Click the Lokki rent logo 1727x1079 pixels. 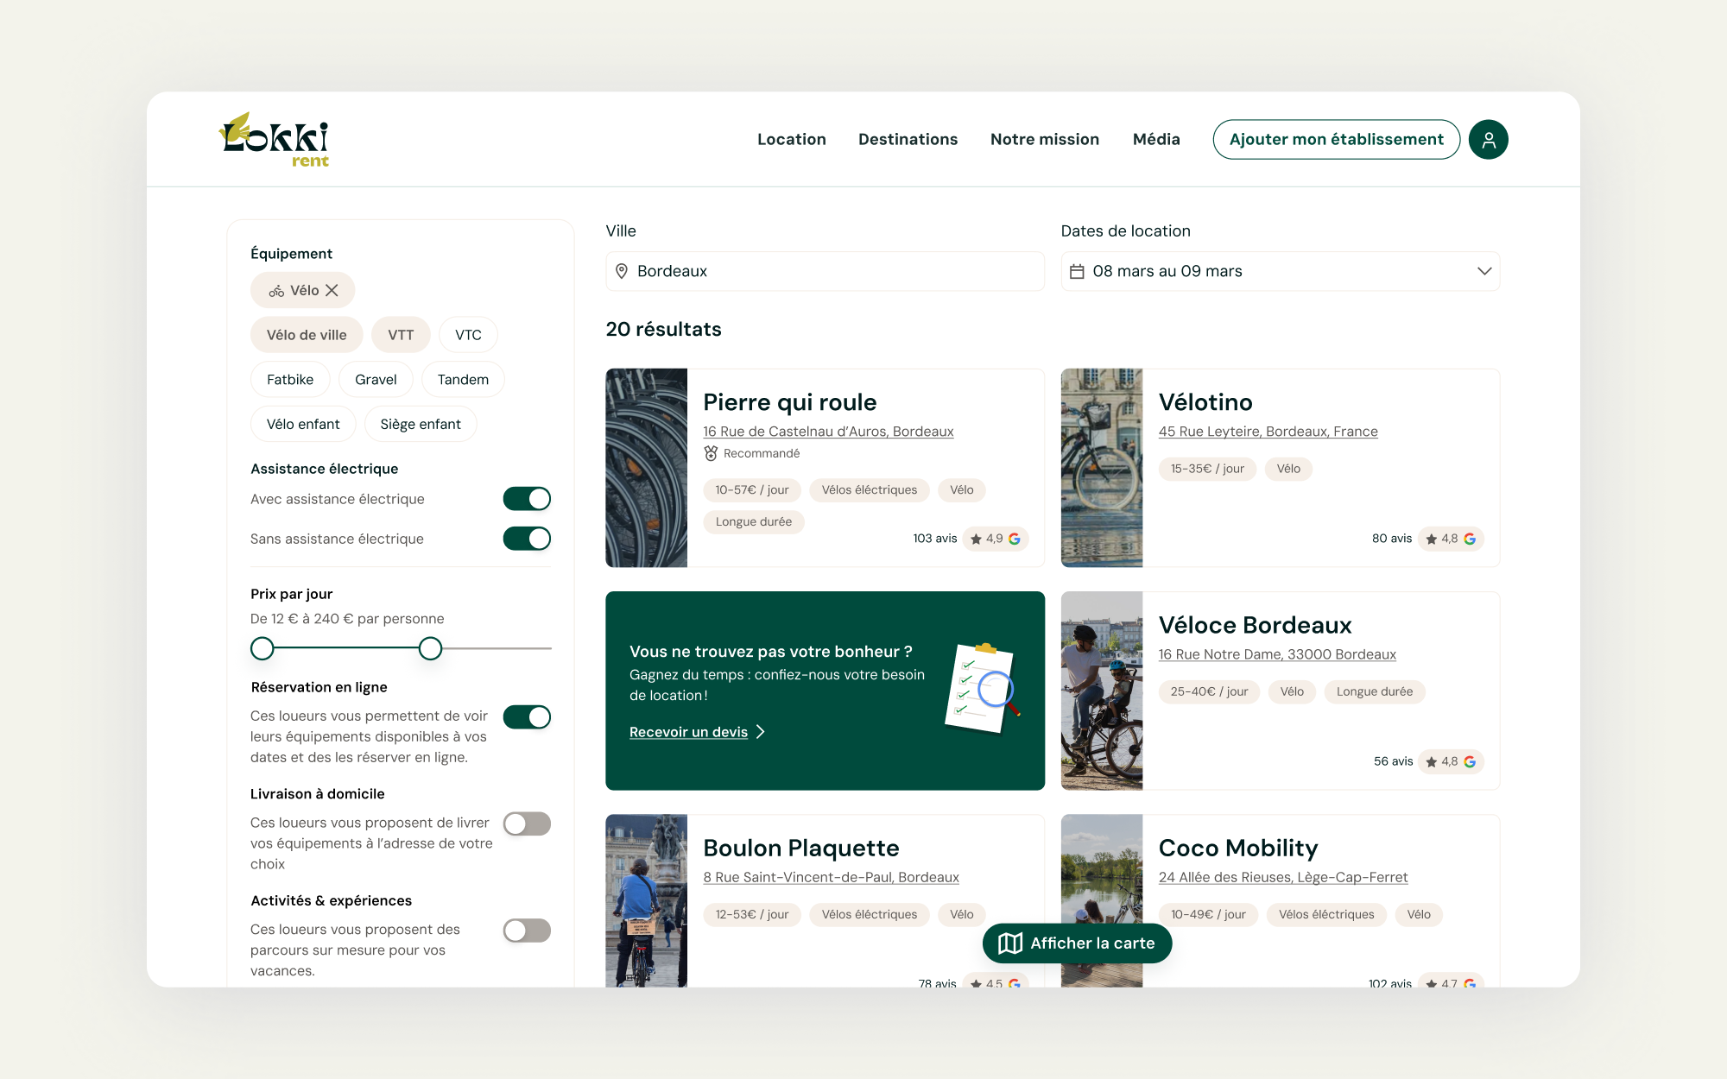(275, 140)
